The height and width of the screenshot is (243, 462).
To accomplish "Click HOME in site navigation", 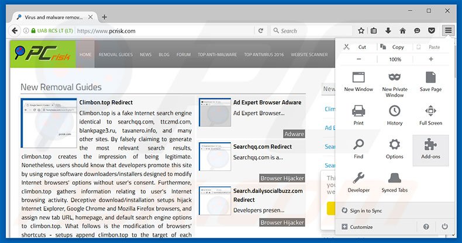I will click(x=85, y=55).
